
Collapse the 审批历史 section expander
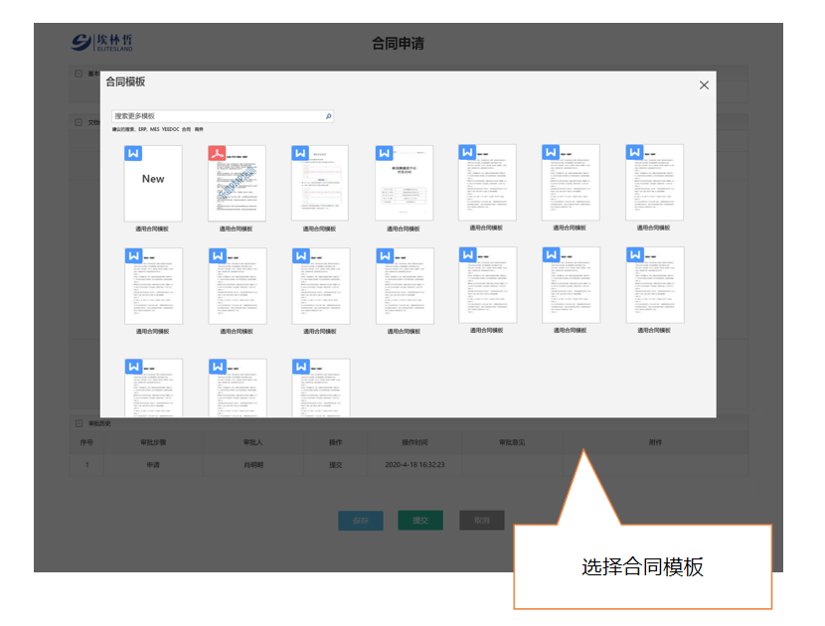(80, 423)
